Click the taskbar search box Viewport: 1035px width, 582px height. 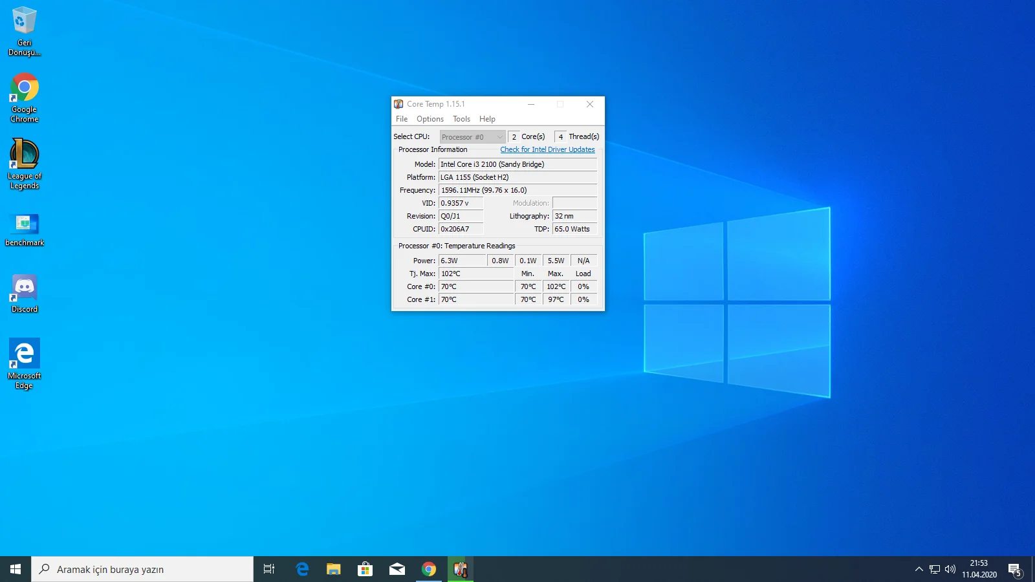click(x=142, y=569)
